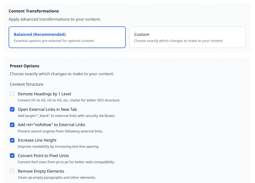
Task: Click the Convert Point to Pixel description
Action: (x=66, y=162)
